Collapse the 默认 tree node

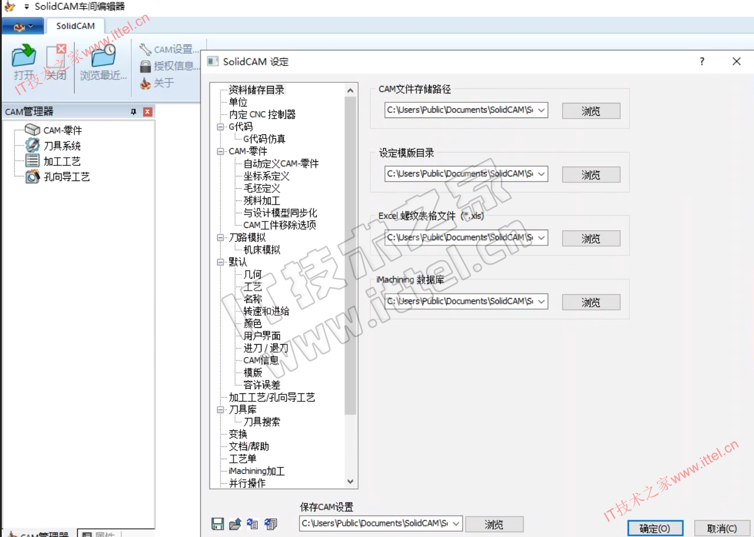[221, 262]
